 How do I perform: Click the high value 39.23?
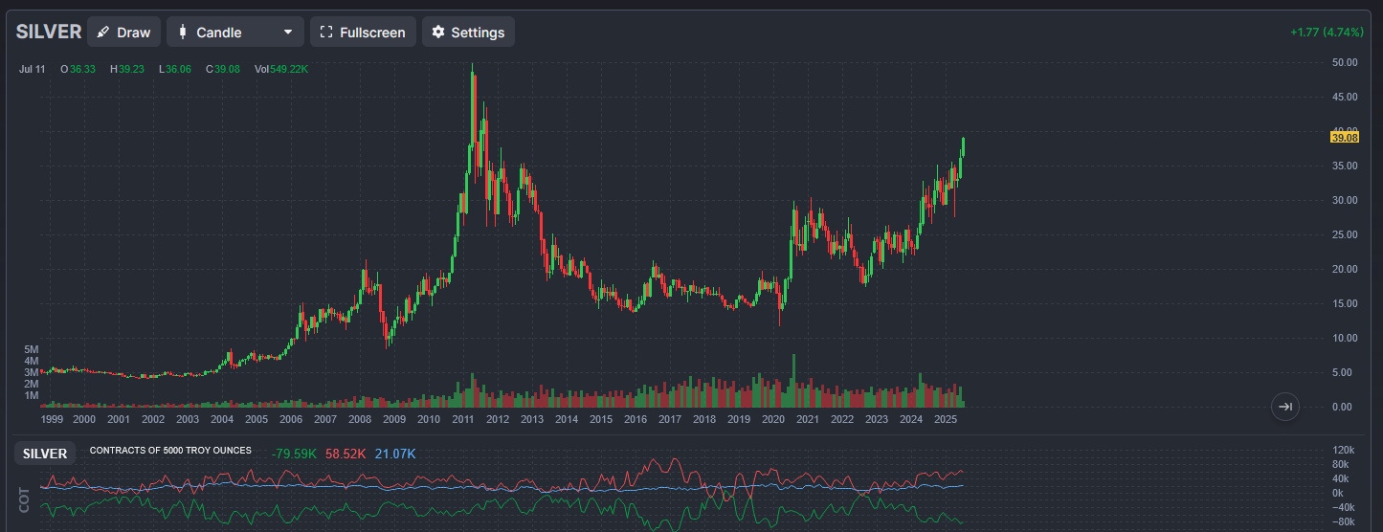pos(131,69)
